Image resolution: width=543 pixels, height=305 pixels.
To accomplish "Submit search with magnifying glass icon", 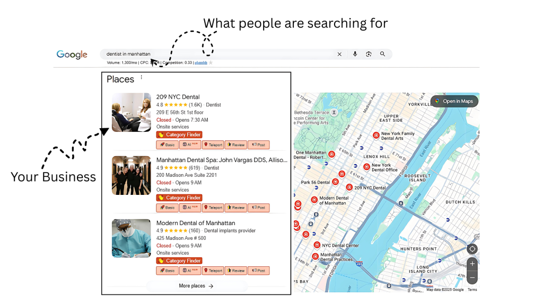I will (382, 54).
